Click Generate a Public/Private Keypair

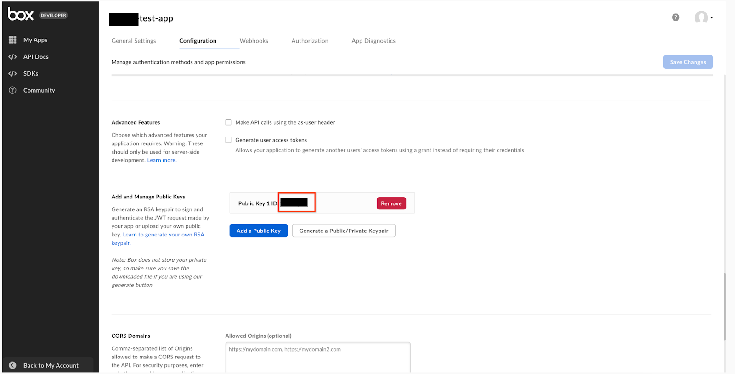point(344,231)
